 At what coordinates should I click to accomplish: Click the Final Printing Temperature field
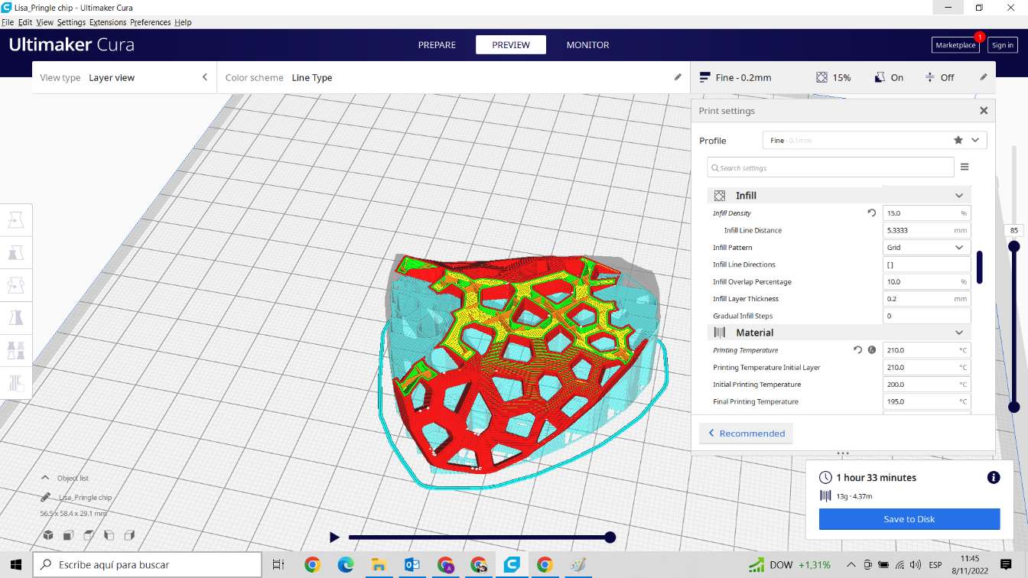point(926,401)
